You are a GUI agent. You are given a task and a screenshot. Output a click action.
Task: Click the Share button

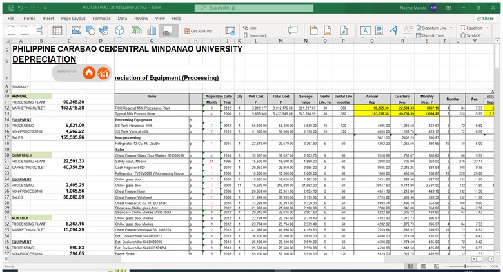[485, 18]
